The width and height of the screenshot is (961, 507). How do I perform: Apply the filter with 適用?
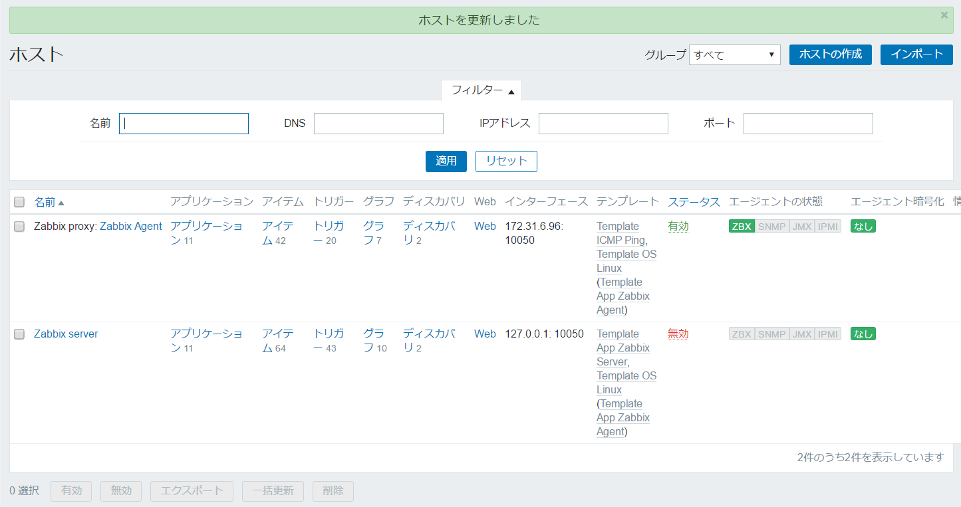(x=446, y=161)
